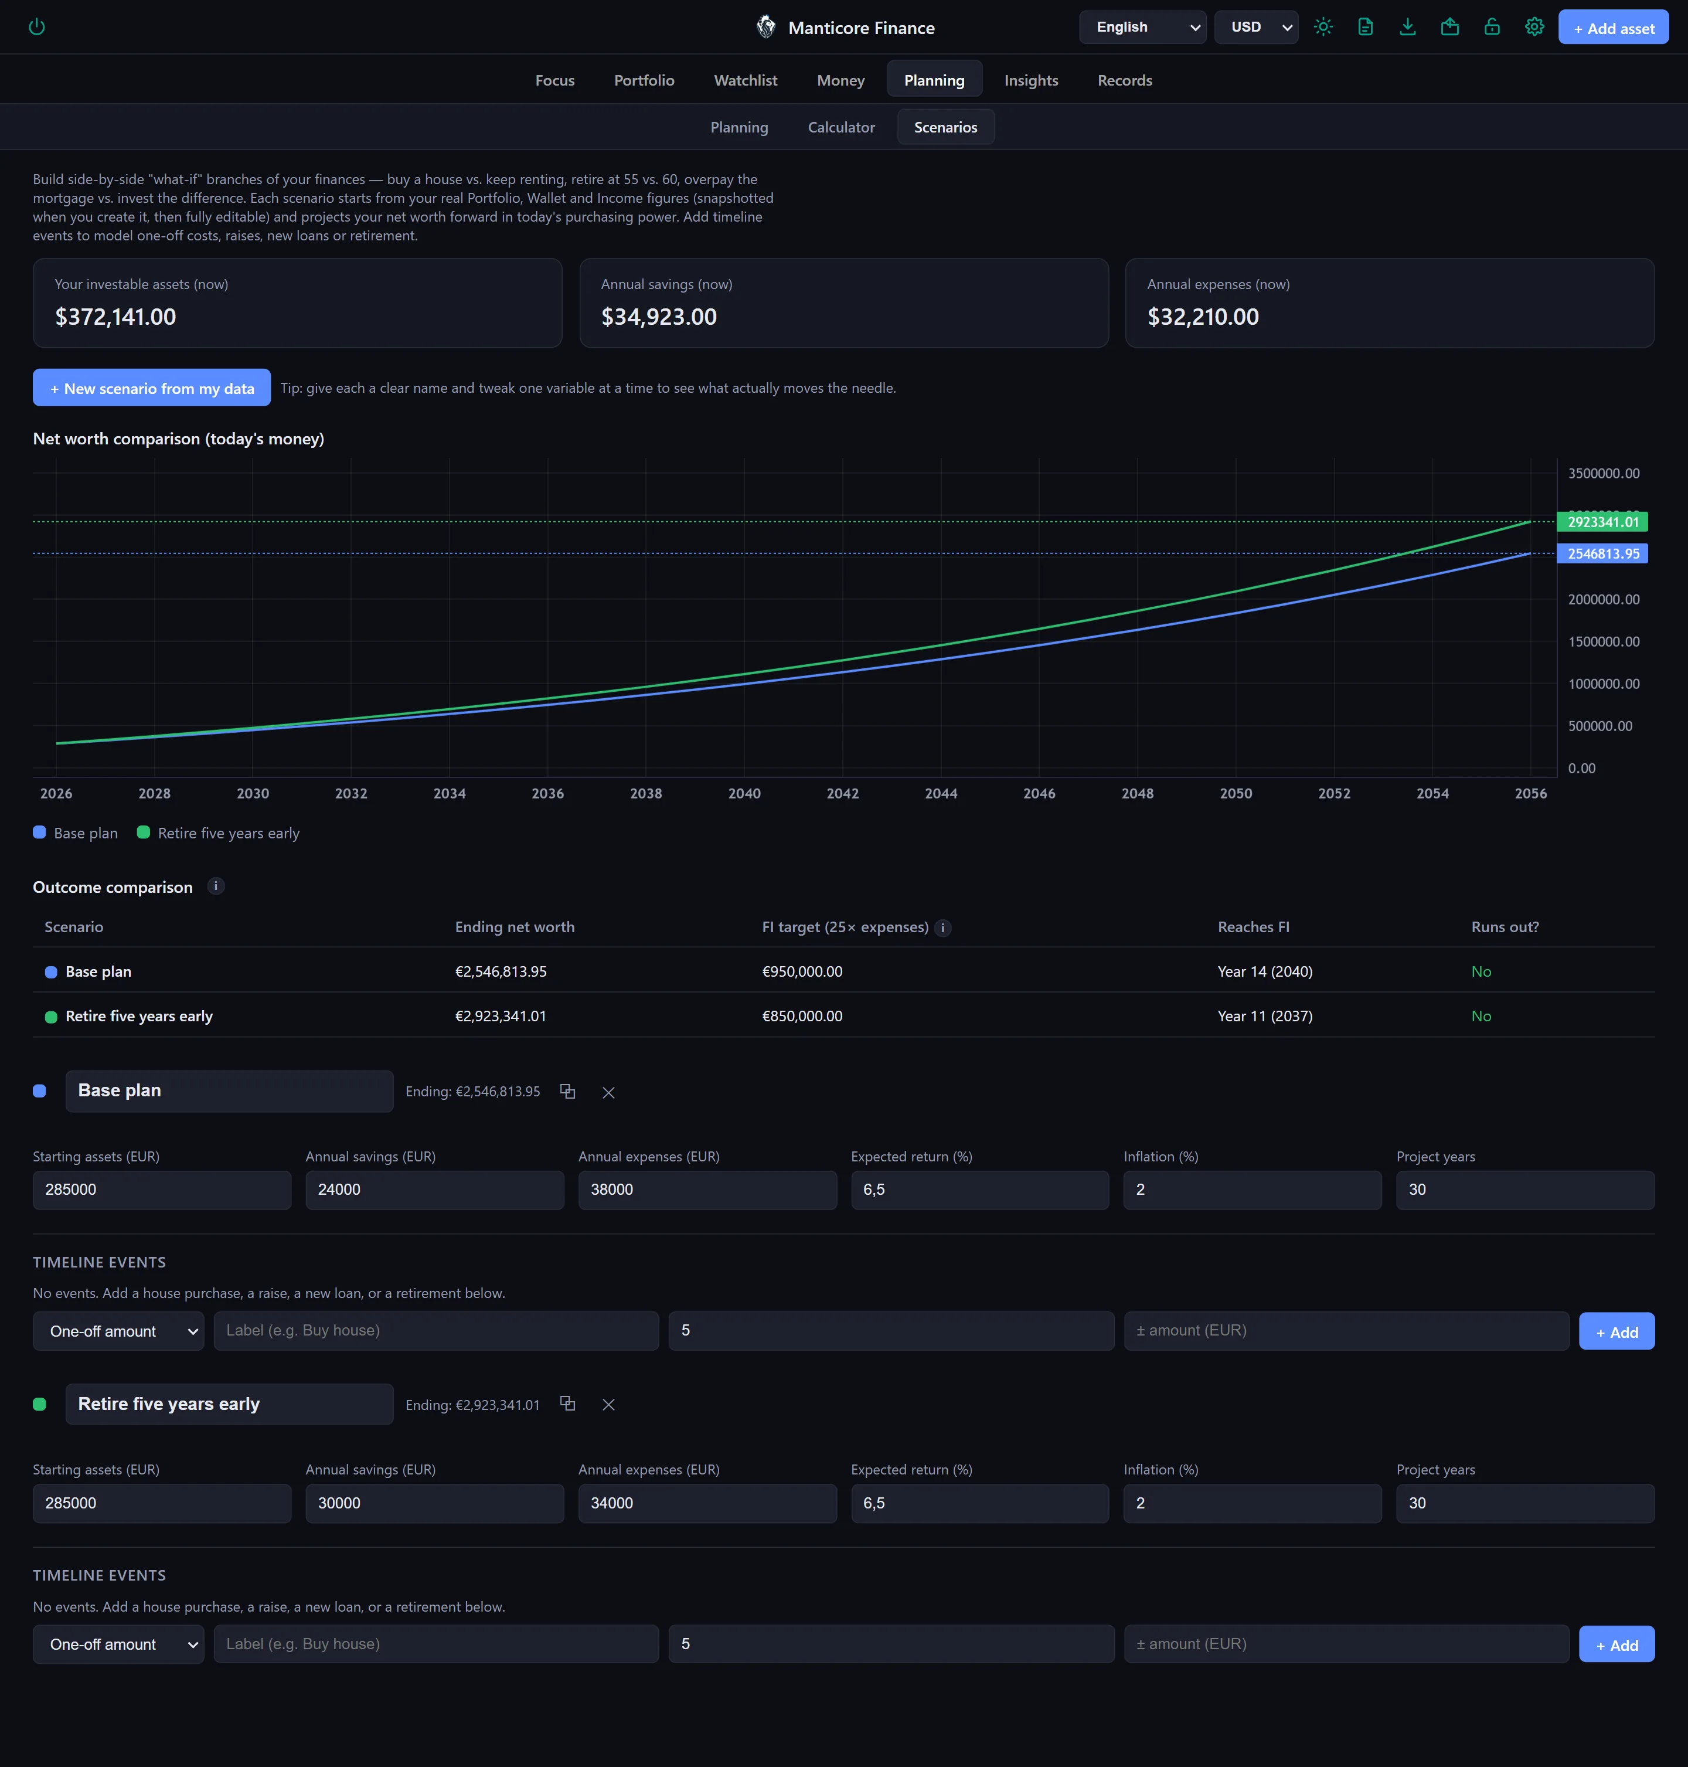This screenshot has width=1688, height=1767.
Task: Open the Watchlist tab
Action: click(x=745, y=80)
